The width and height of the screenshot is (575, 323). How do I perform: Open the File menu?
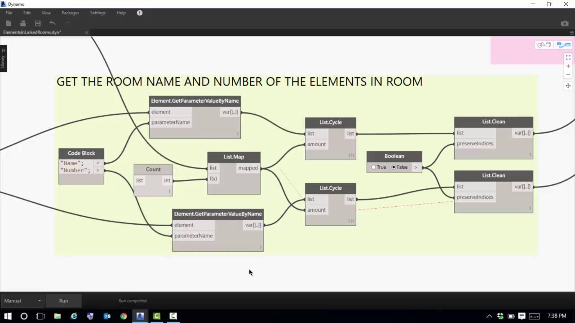(9, 13)
